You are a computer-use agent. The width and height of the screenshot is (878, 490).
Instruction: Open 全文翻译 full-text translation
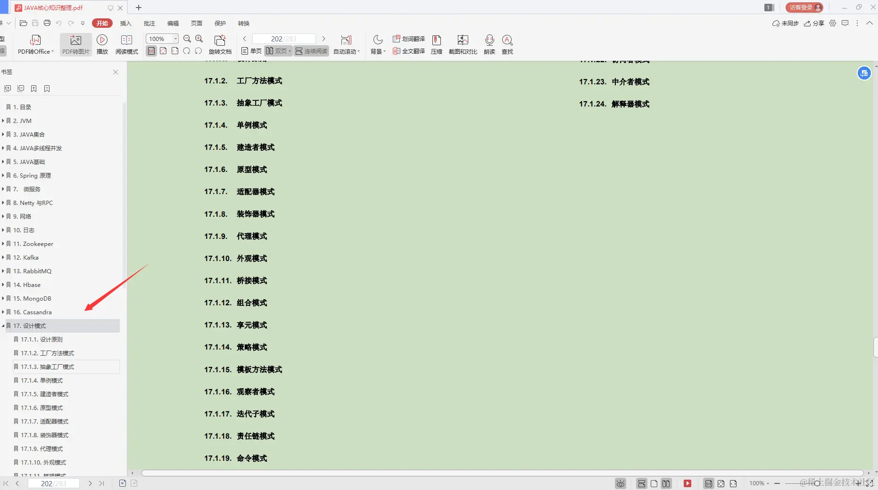click(408, 52)
